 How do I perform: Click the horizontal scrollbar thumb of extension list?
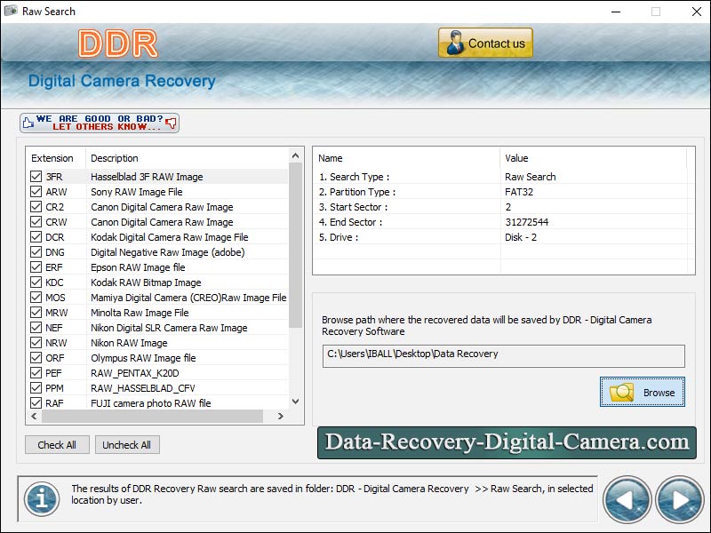(152, 416)
